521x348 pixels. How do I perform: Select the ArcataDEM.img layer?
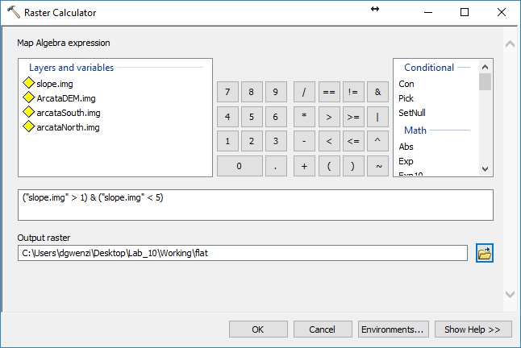pyautogui.click(x=66, y=98)
